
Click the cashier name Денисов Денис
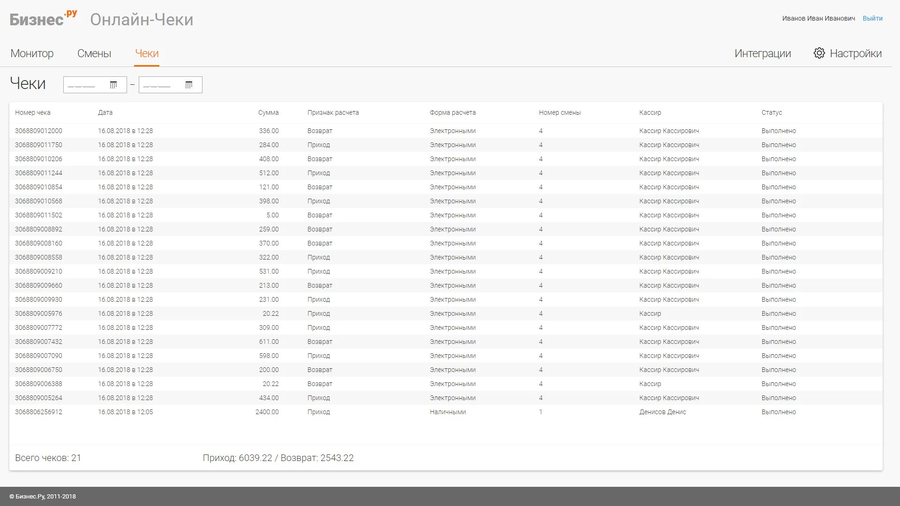(x=662, y=412)
